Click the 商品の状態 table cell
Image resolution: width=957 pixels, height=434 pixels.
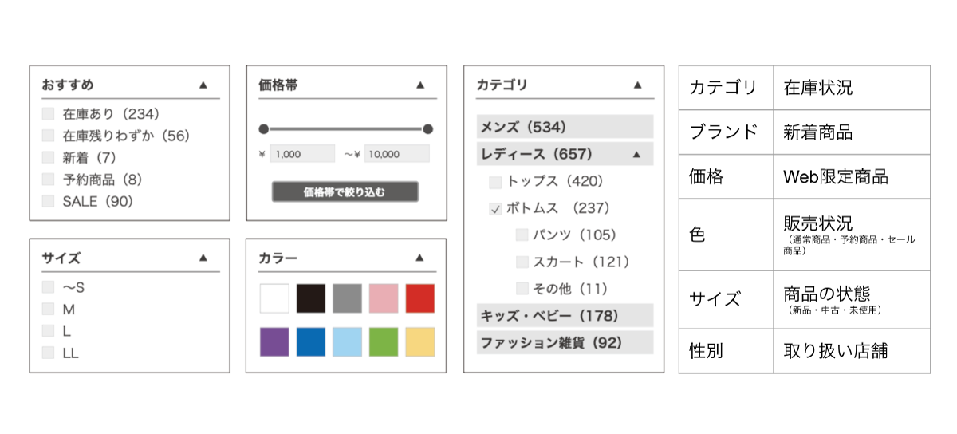click(x=852, y=300)
